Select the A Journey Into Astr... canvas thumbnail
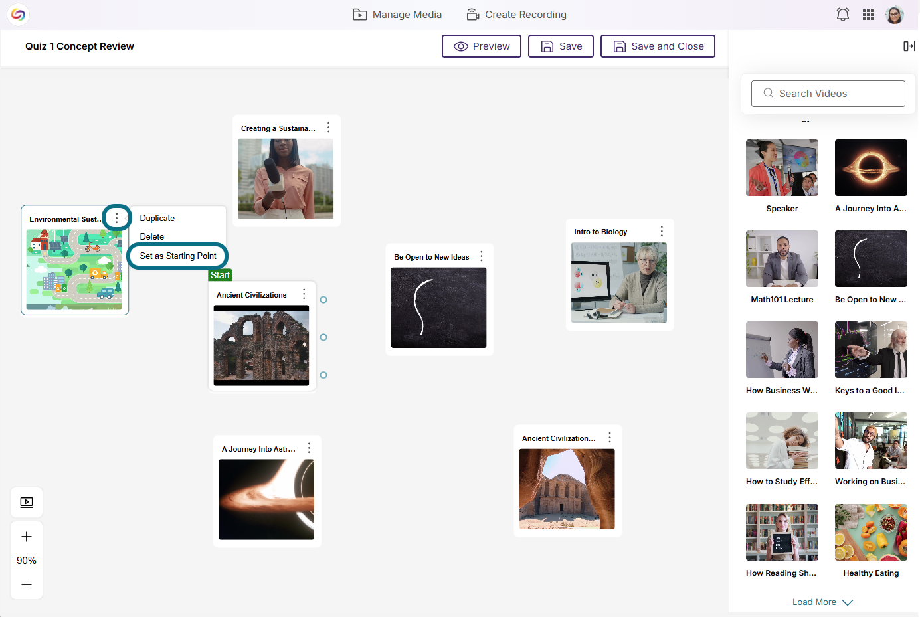The height and width of the screenshot is (617, 920). click(266, 499)
